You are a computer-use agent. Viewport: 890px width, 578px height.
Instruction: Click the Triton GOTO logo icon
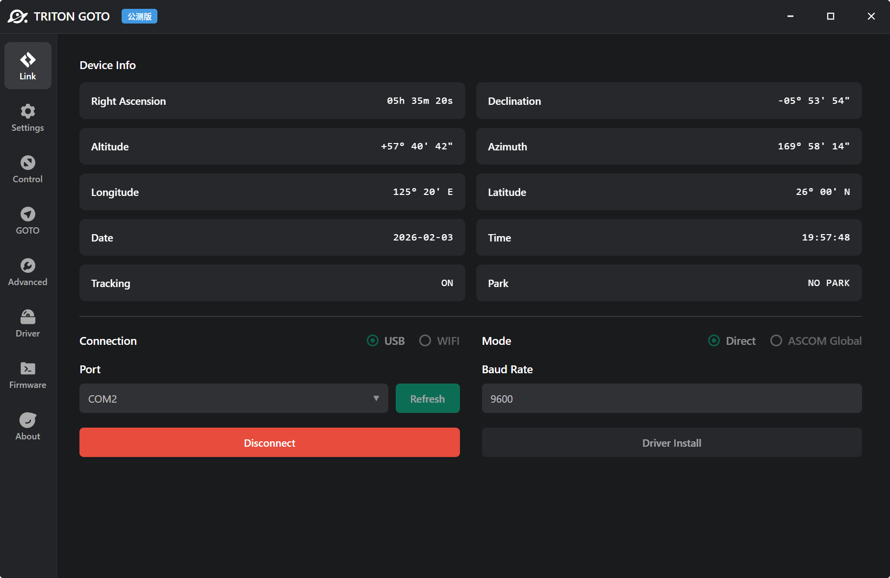18,17
